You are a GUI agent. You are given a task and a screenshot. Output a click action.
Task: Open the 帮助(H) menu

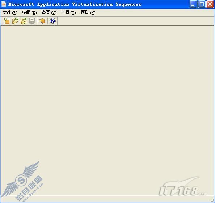tap(88, 13)
